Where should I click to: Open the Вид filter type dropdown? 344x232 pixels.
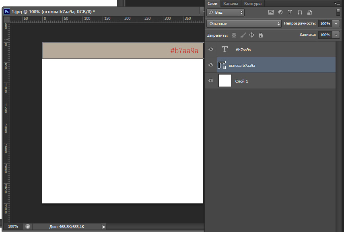226,12
